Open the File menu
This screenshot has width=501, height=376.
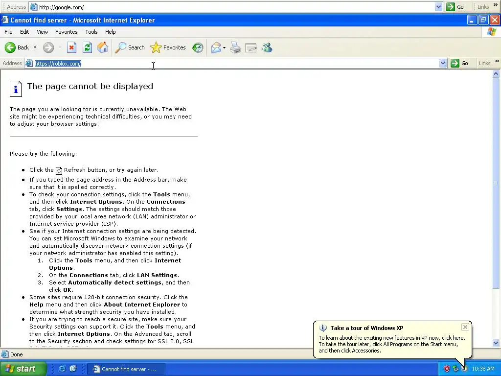coord(8,32)
